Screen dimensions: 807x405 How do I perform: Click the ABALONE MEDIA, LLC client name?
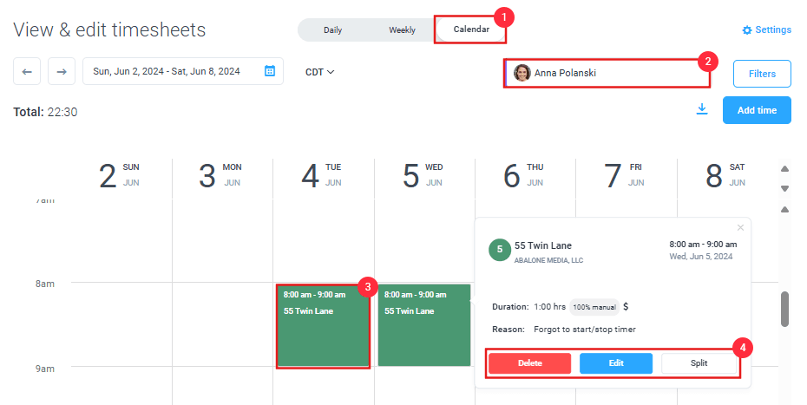pos(548,260)
